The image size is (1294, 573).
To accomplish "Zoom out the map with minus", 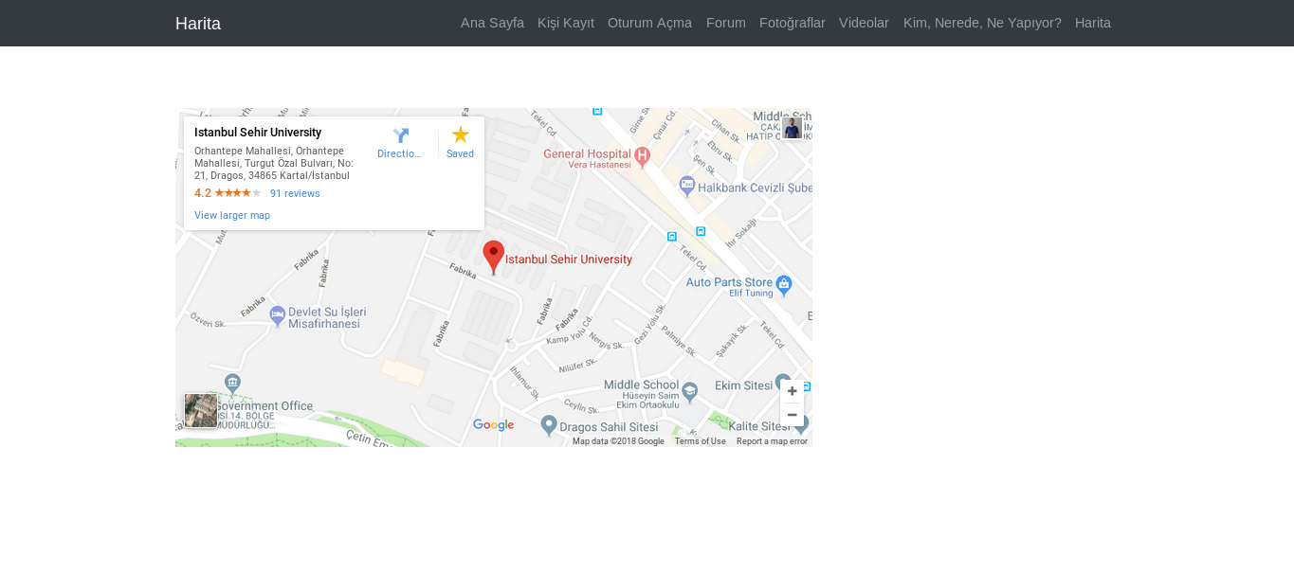I will tap(793, 415).
